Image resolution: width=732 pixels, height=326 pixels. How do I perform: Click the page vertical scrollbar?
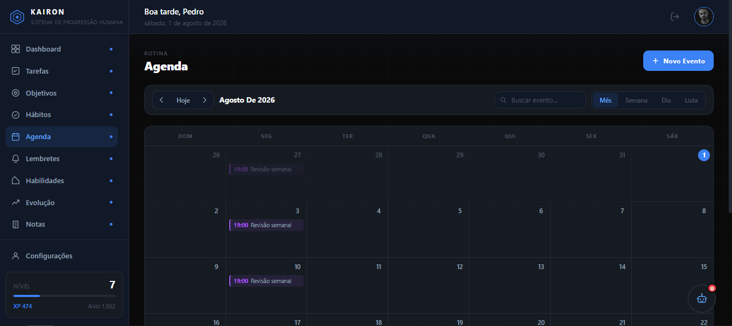(x=729, y=107)
